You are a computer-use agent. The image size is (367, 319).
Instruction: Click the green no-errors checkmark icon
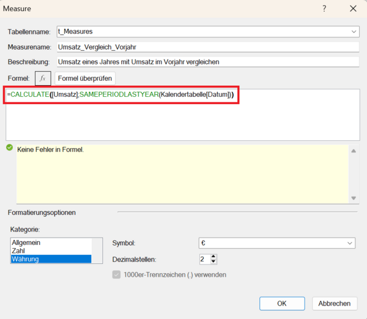point(9,148)
